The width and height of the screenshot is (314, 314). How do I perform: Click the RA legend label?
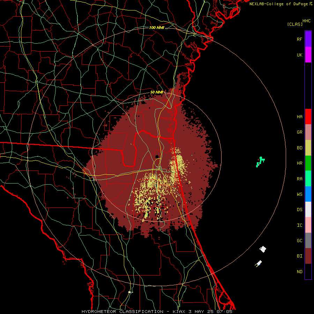300,179
